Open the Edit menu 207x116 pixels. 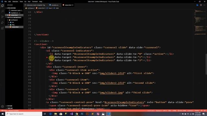pyautogui.click(x=9, y=2)
